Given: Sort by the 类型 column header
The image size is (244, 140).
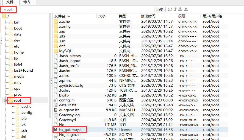Looking at the screenshot, I should [x=123, y=16].
